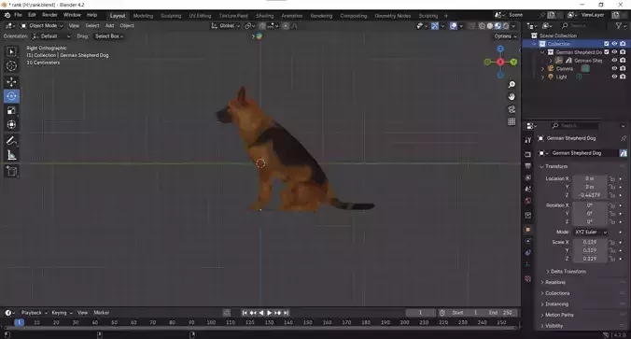631x339 pixels.
Task: Jump to the first frame of the timeline
Action: tap(245, 313)
